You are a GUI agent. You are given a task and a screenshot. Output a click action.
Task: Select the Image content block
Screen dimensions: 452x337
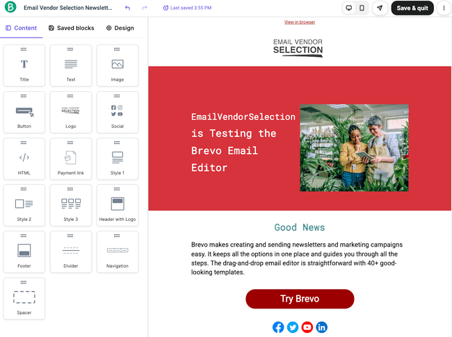coord(118,66)
